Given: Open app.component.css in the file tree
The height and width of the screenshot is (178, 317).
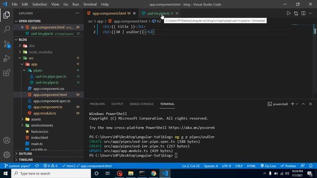Looking at the screenshot, I should point(49,89).
